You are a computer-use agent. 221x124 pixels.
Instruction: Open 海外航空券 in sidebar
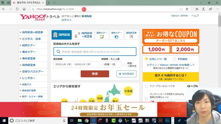[33, 59]
